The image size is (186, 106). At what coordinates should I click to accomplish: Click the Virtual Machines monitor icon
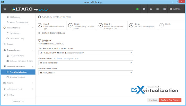tap(4, 28)
